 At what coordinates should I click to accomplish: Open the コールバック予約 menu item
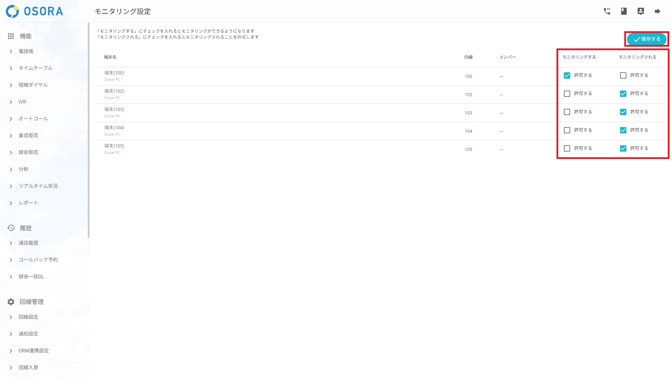point(38,260)
